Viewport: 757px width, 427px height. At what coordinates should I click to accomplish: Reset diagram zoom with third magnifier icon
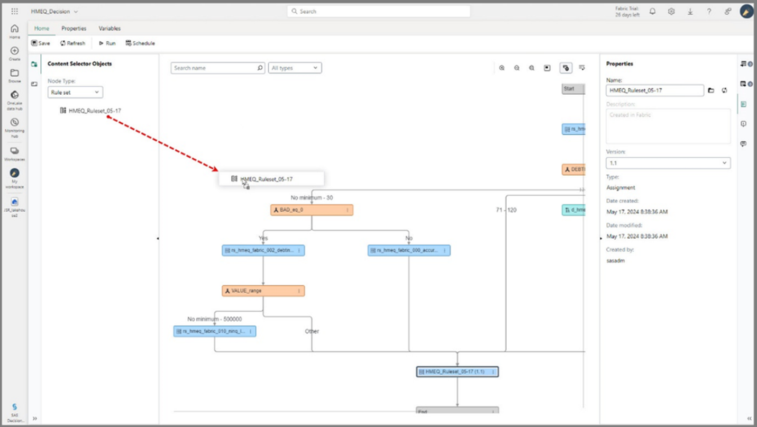[532, 68]
